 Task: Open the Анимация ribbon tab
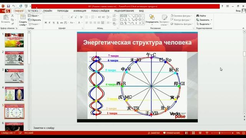coord(80,11)
